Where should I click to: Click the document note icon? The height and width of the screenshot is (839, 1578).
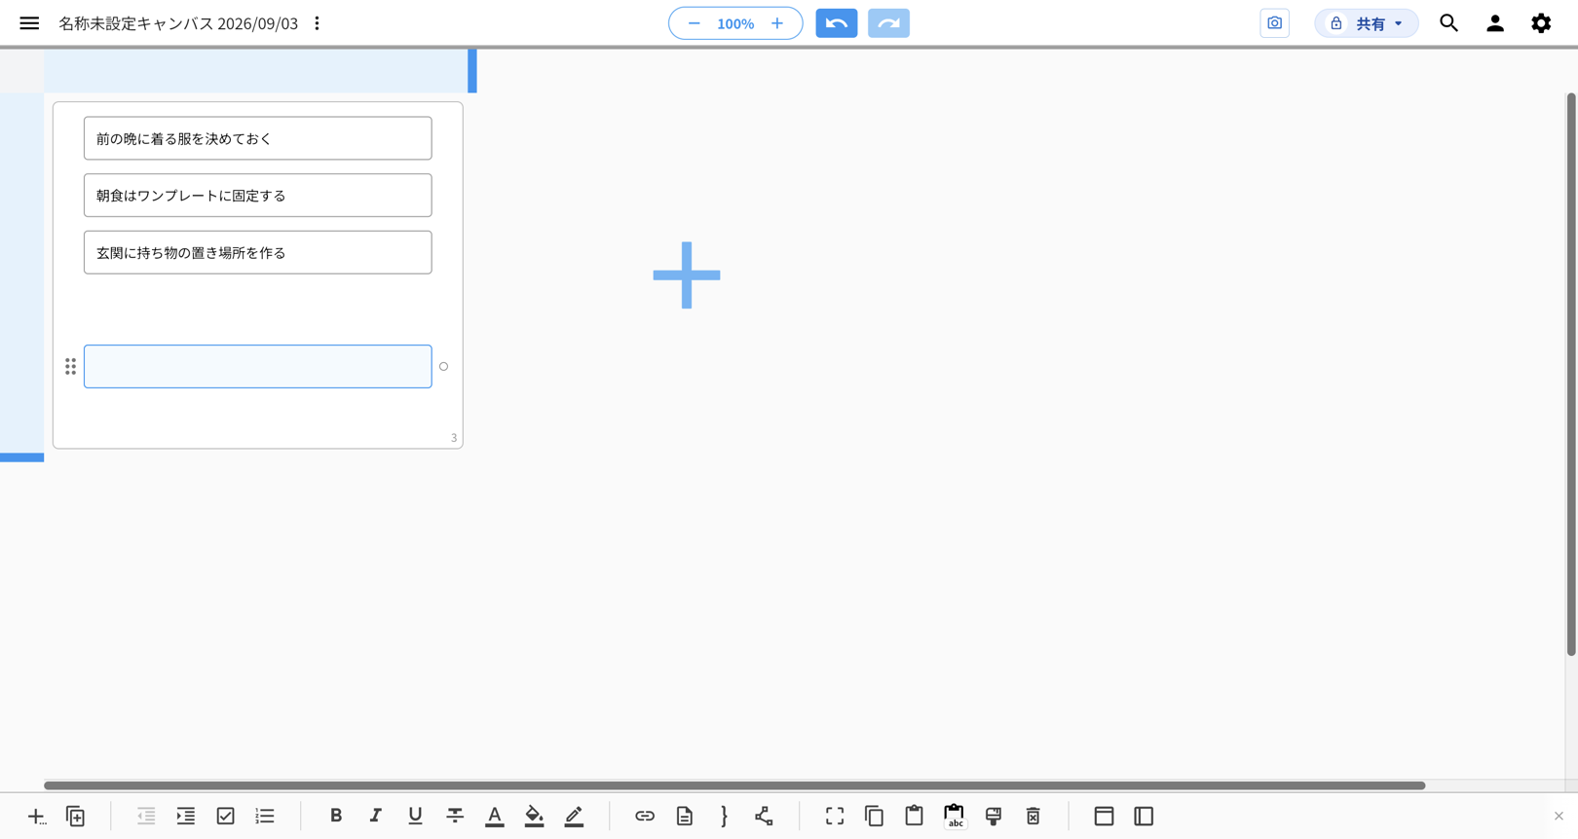click(685, 817)
